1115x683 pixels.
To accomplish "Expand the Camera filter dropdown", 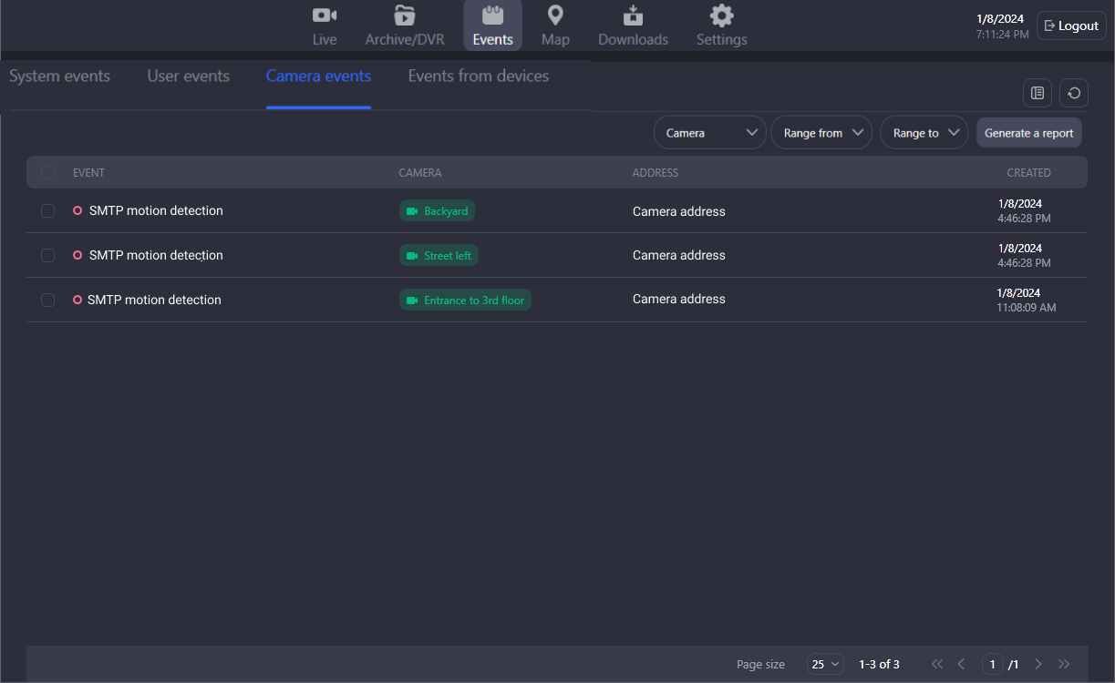I will 710,133.
